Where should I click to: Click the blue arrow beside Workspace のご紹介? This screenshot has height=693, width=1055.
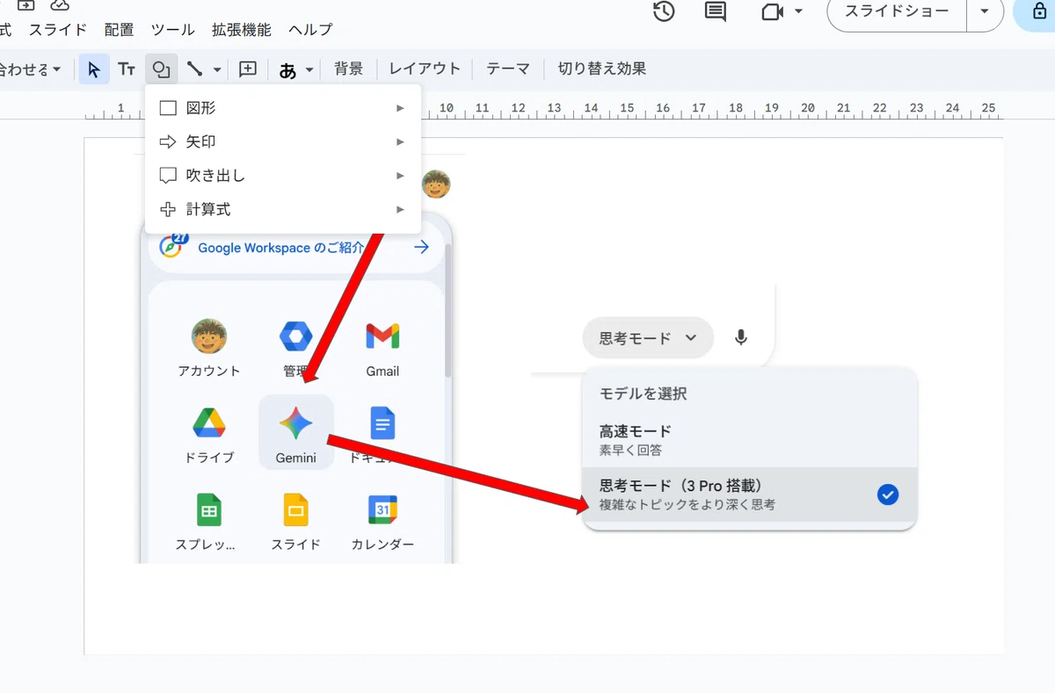pos(422,248)
